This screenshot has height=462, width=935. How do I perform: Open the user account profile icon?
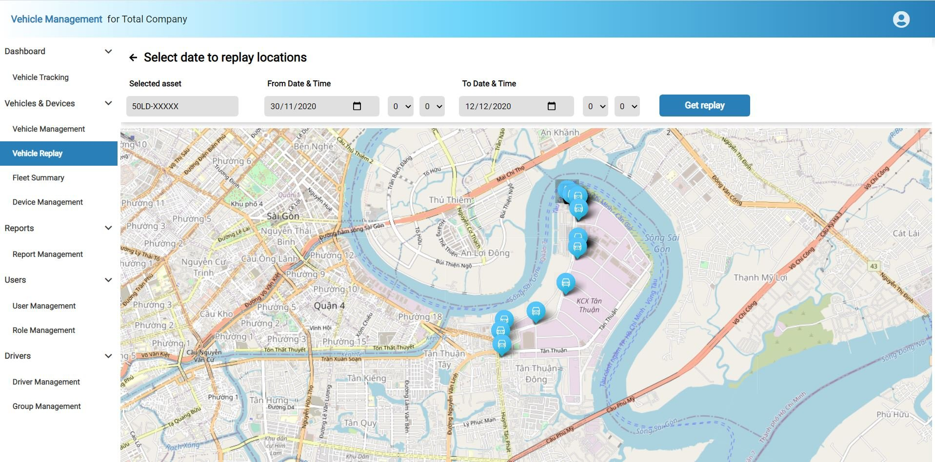point(901,19)
